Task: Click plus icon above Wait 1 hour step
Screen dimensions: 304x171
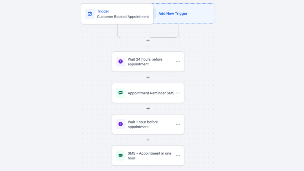Action: [148, 109]
